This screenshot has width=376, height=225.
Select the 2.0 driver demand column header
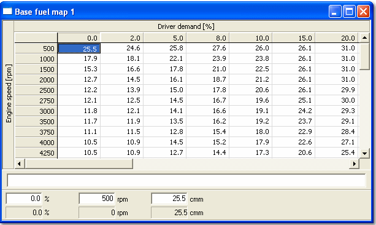[122, 38]
